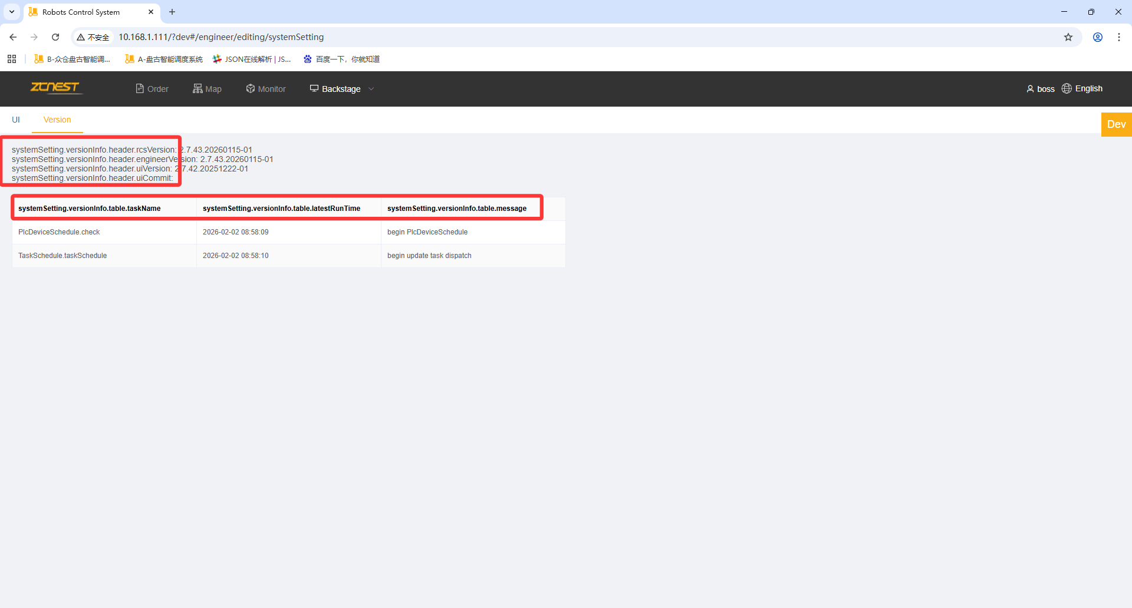Open the boss user account menu

pos(1041,89)
